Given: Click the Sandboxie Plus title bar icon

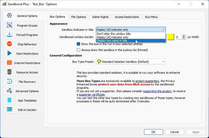Looking at the screenshot, I should (4, 4).
